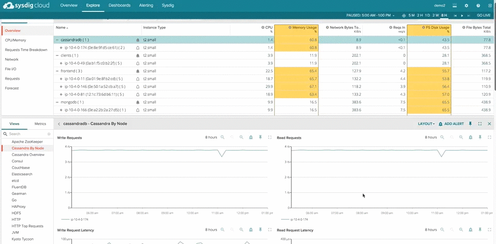Step back to previous time interval
This screenshot has height=244, width=496.
point(455,16)
